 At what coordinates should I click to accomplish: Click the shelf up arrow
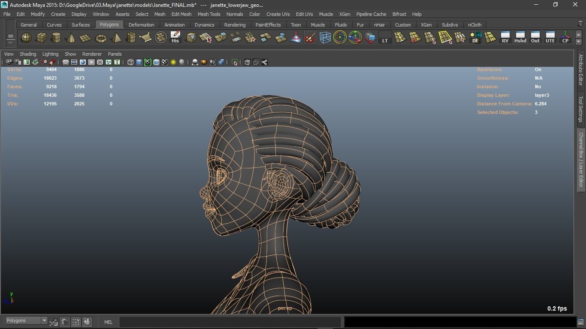click(x=578, y=34)
